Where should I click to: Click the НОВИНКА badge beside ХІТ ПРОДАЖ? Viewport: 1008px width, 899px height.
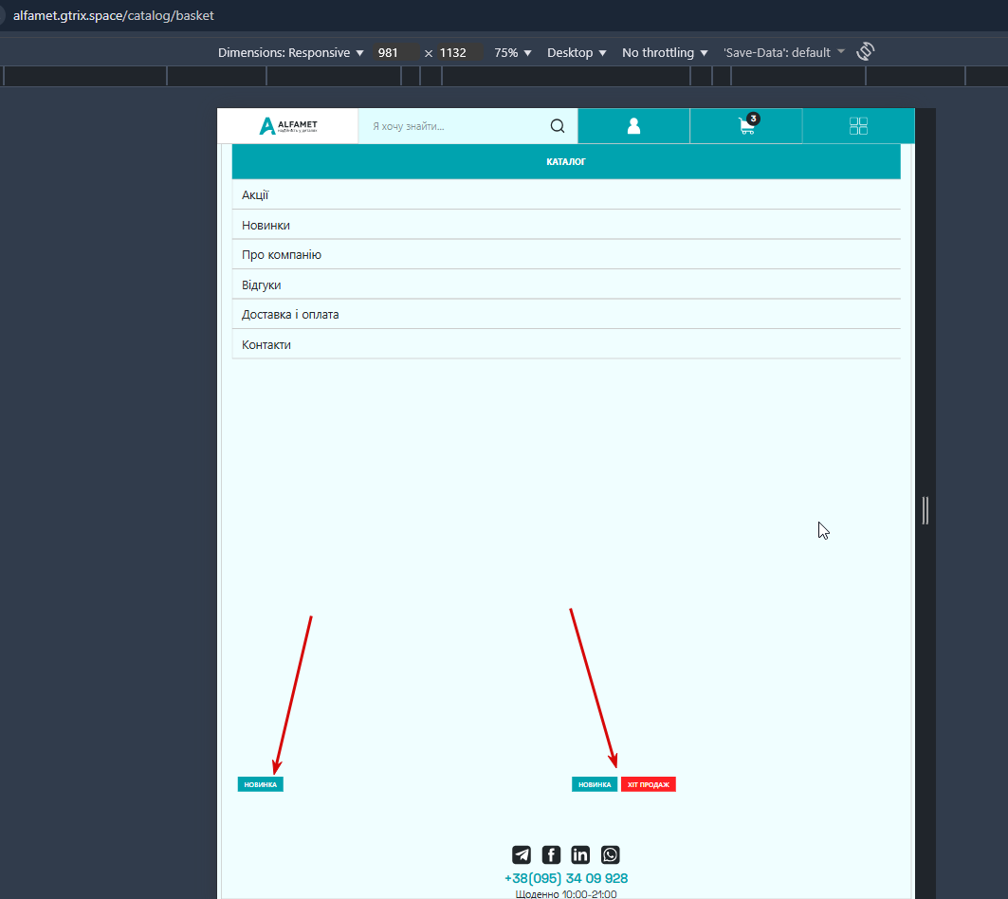(x=595, y=784)
